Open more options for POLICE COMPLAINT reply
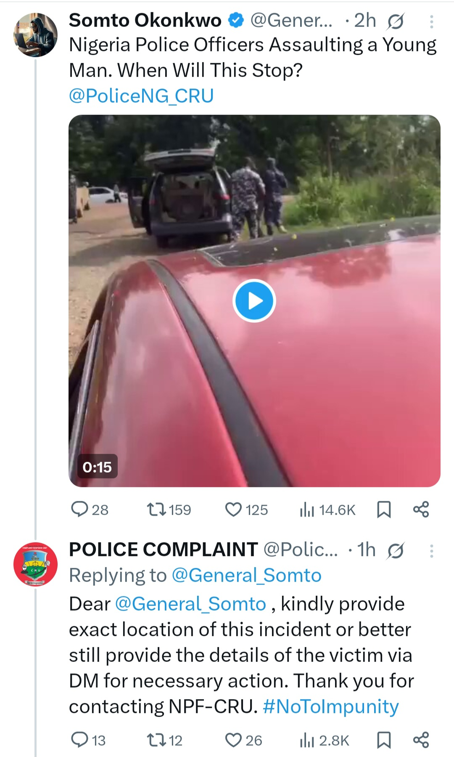The width and height of the screenshot is (454, 757). click(x=431, y=551)
